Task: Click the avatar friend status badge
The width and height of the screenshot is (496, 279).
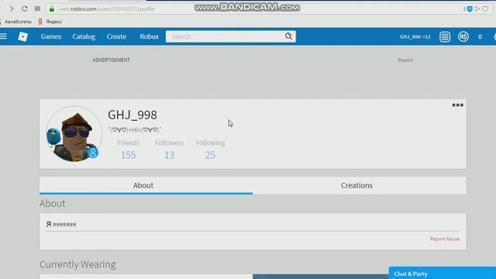Action: tap(93, 153)
